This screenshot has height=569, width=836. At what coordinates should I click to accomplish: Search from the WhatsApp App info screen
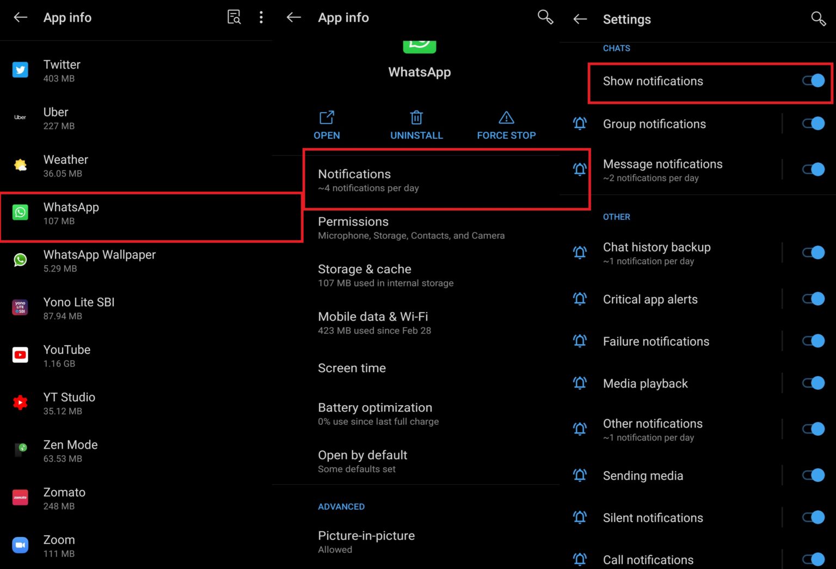point(545,17)
